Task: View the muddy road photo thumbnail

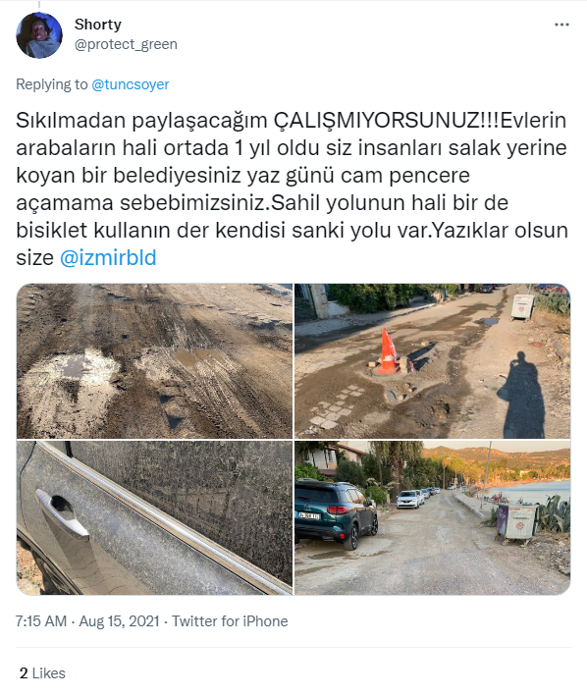Action: click(x=155, y=361)
